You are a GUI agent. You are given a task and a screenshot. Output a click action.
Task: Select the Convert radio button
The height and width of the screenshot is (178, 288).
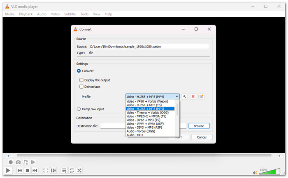pyautogui.click(x=79, y=71)
